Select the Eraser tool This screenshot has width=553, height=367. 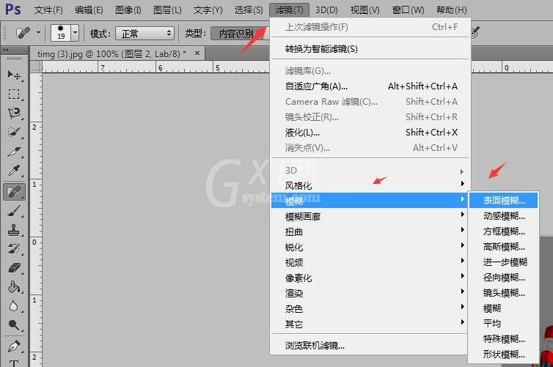point(14,268)
